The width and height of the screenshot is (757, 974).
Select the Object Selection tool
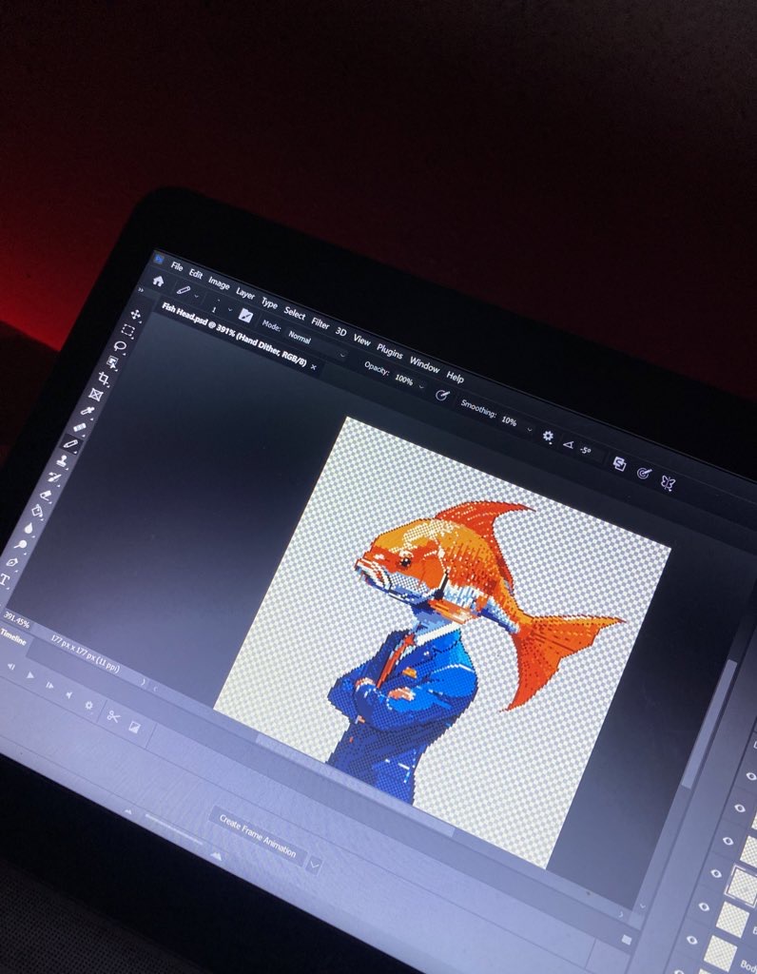[x=112, y=362]
